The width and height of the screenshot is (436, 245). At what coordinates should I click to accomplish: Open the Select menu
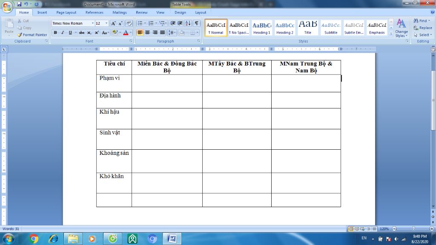[x=423, y=35]
